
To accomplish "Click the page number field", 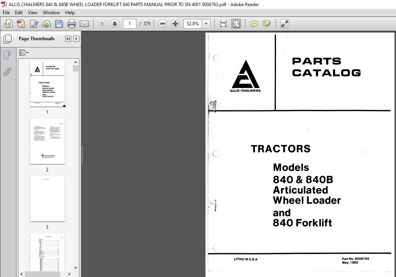I will 129,24.
